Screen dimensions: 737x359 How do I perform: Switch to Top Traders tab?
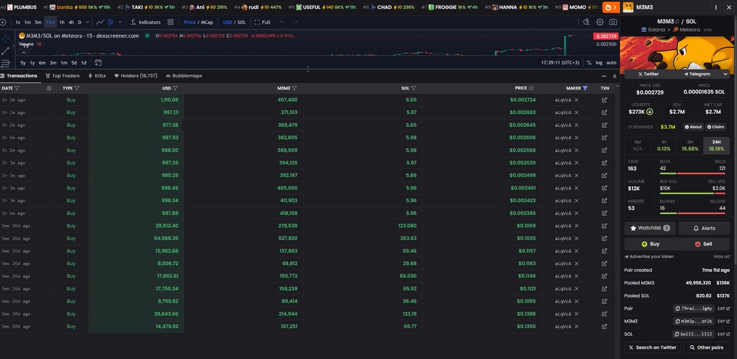coord(62,76)
